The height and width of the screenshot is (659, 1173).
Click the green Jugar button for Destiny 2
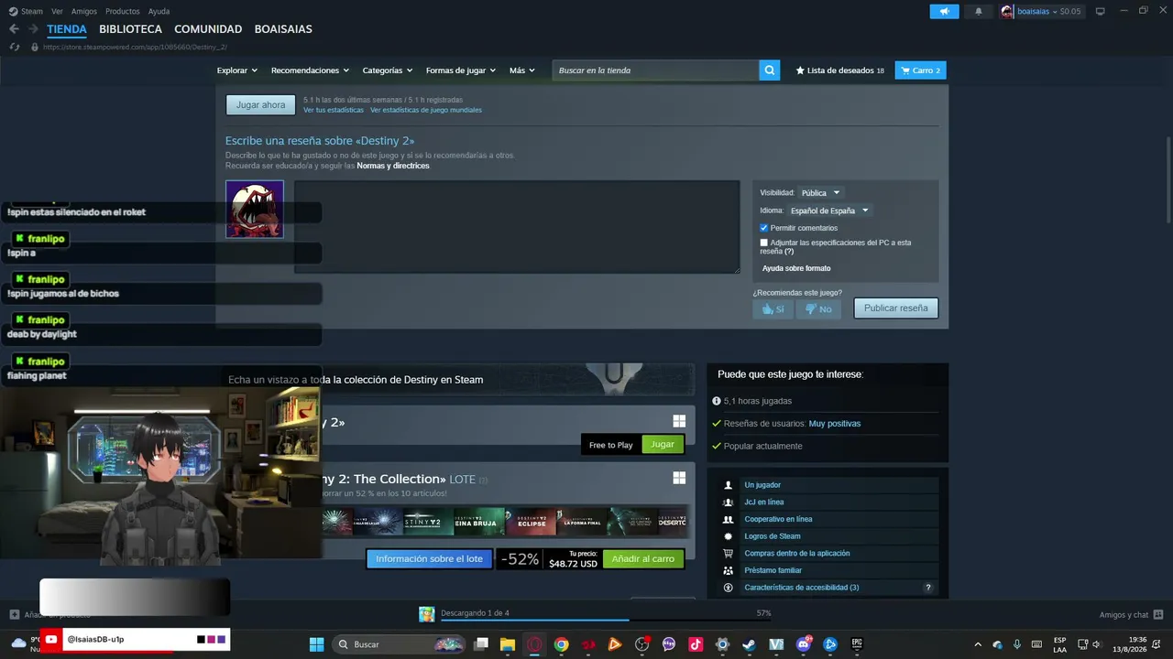click(x=663, y=445)
